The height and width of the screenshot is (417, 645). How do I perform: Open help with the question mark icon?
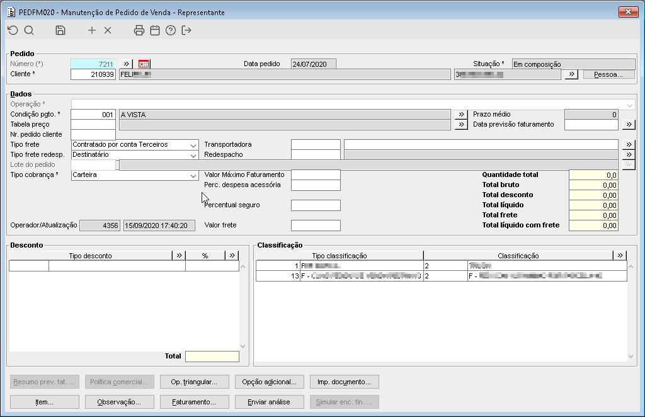(171, 30)
